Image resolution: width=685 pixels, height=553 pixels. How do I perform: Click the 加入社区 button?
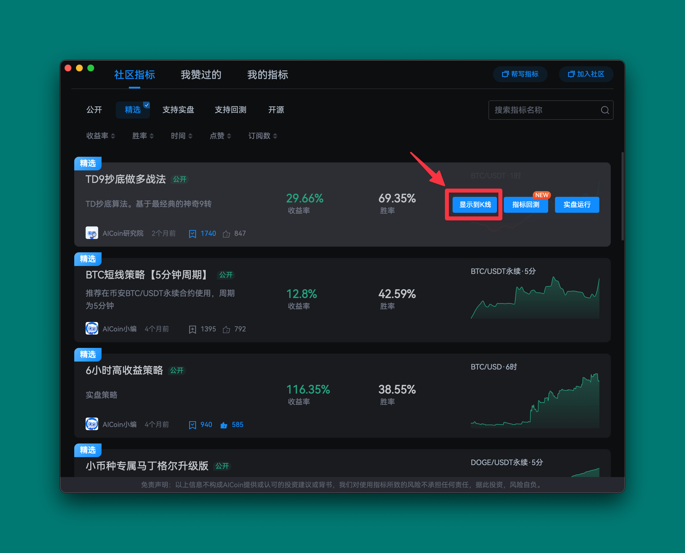(586, 74)
